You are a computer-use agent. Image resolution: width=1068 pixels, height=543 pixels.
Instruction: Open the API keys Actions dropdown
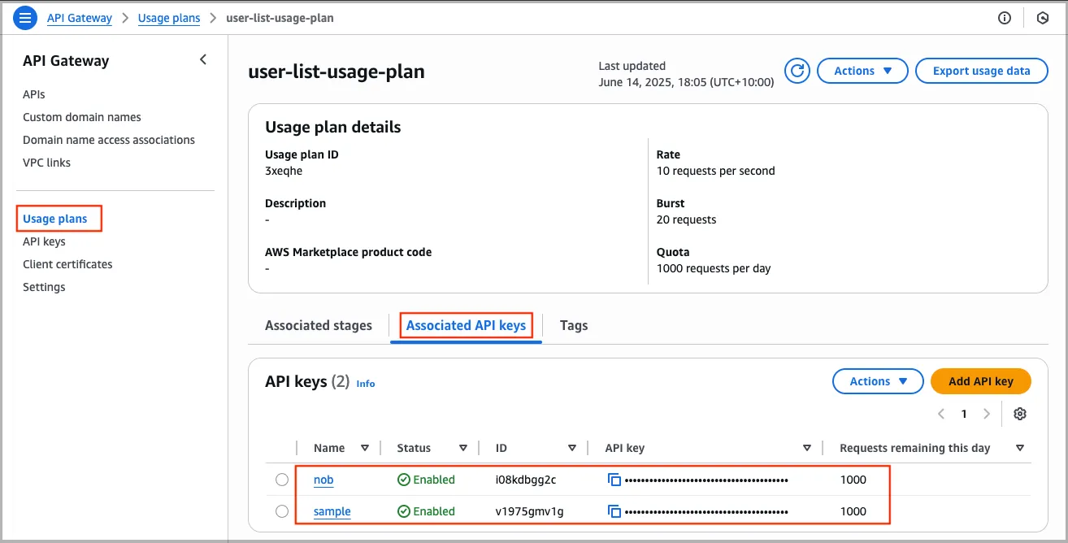(878, 381)
